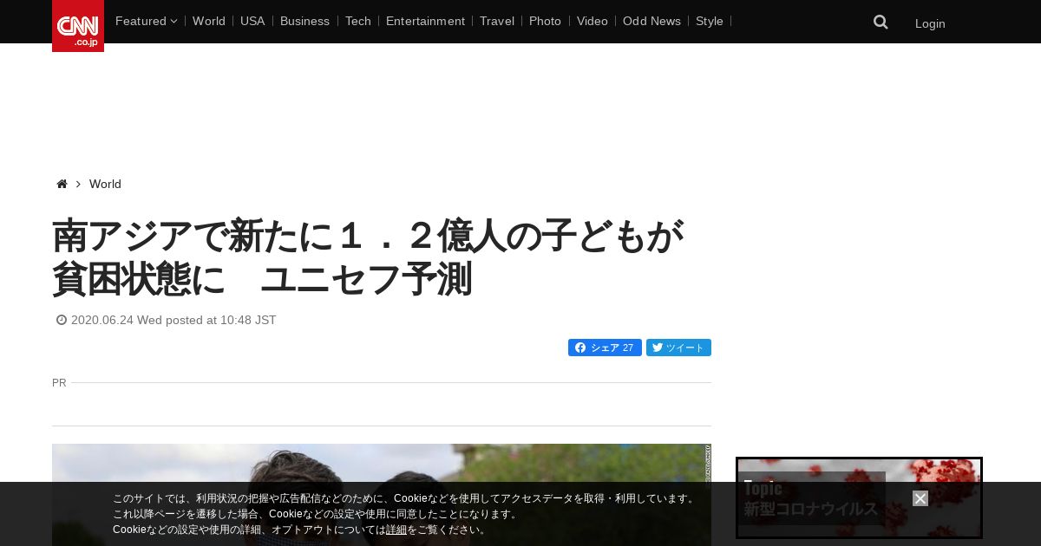Open the Video section

coord(593,21)
